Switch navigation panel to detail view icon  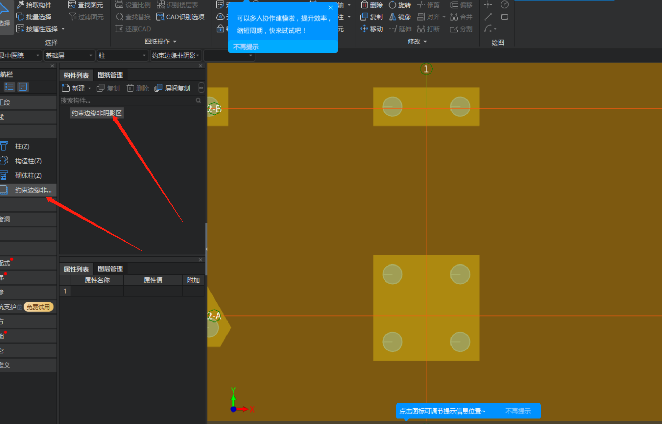(x=23, y=87)
